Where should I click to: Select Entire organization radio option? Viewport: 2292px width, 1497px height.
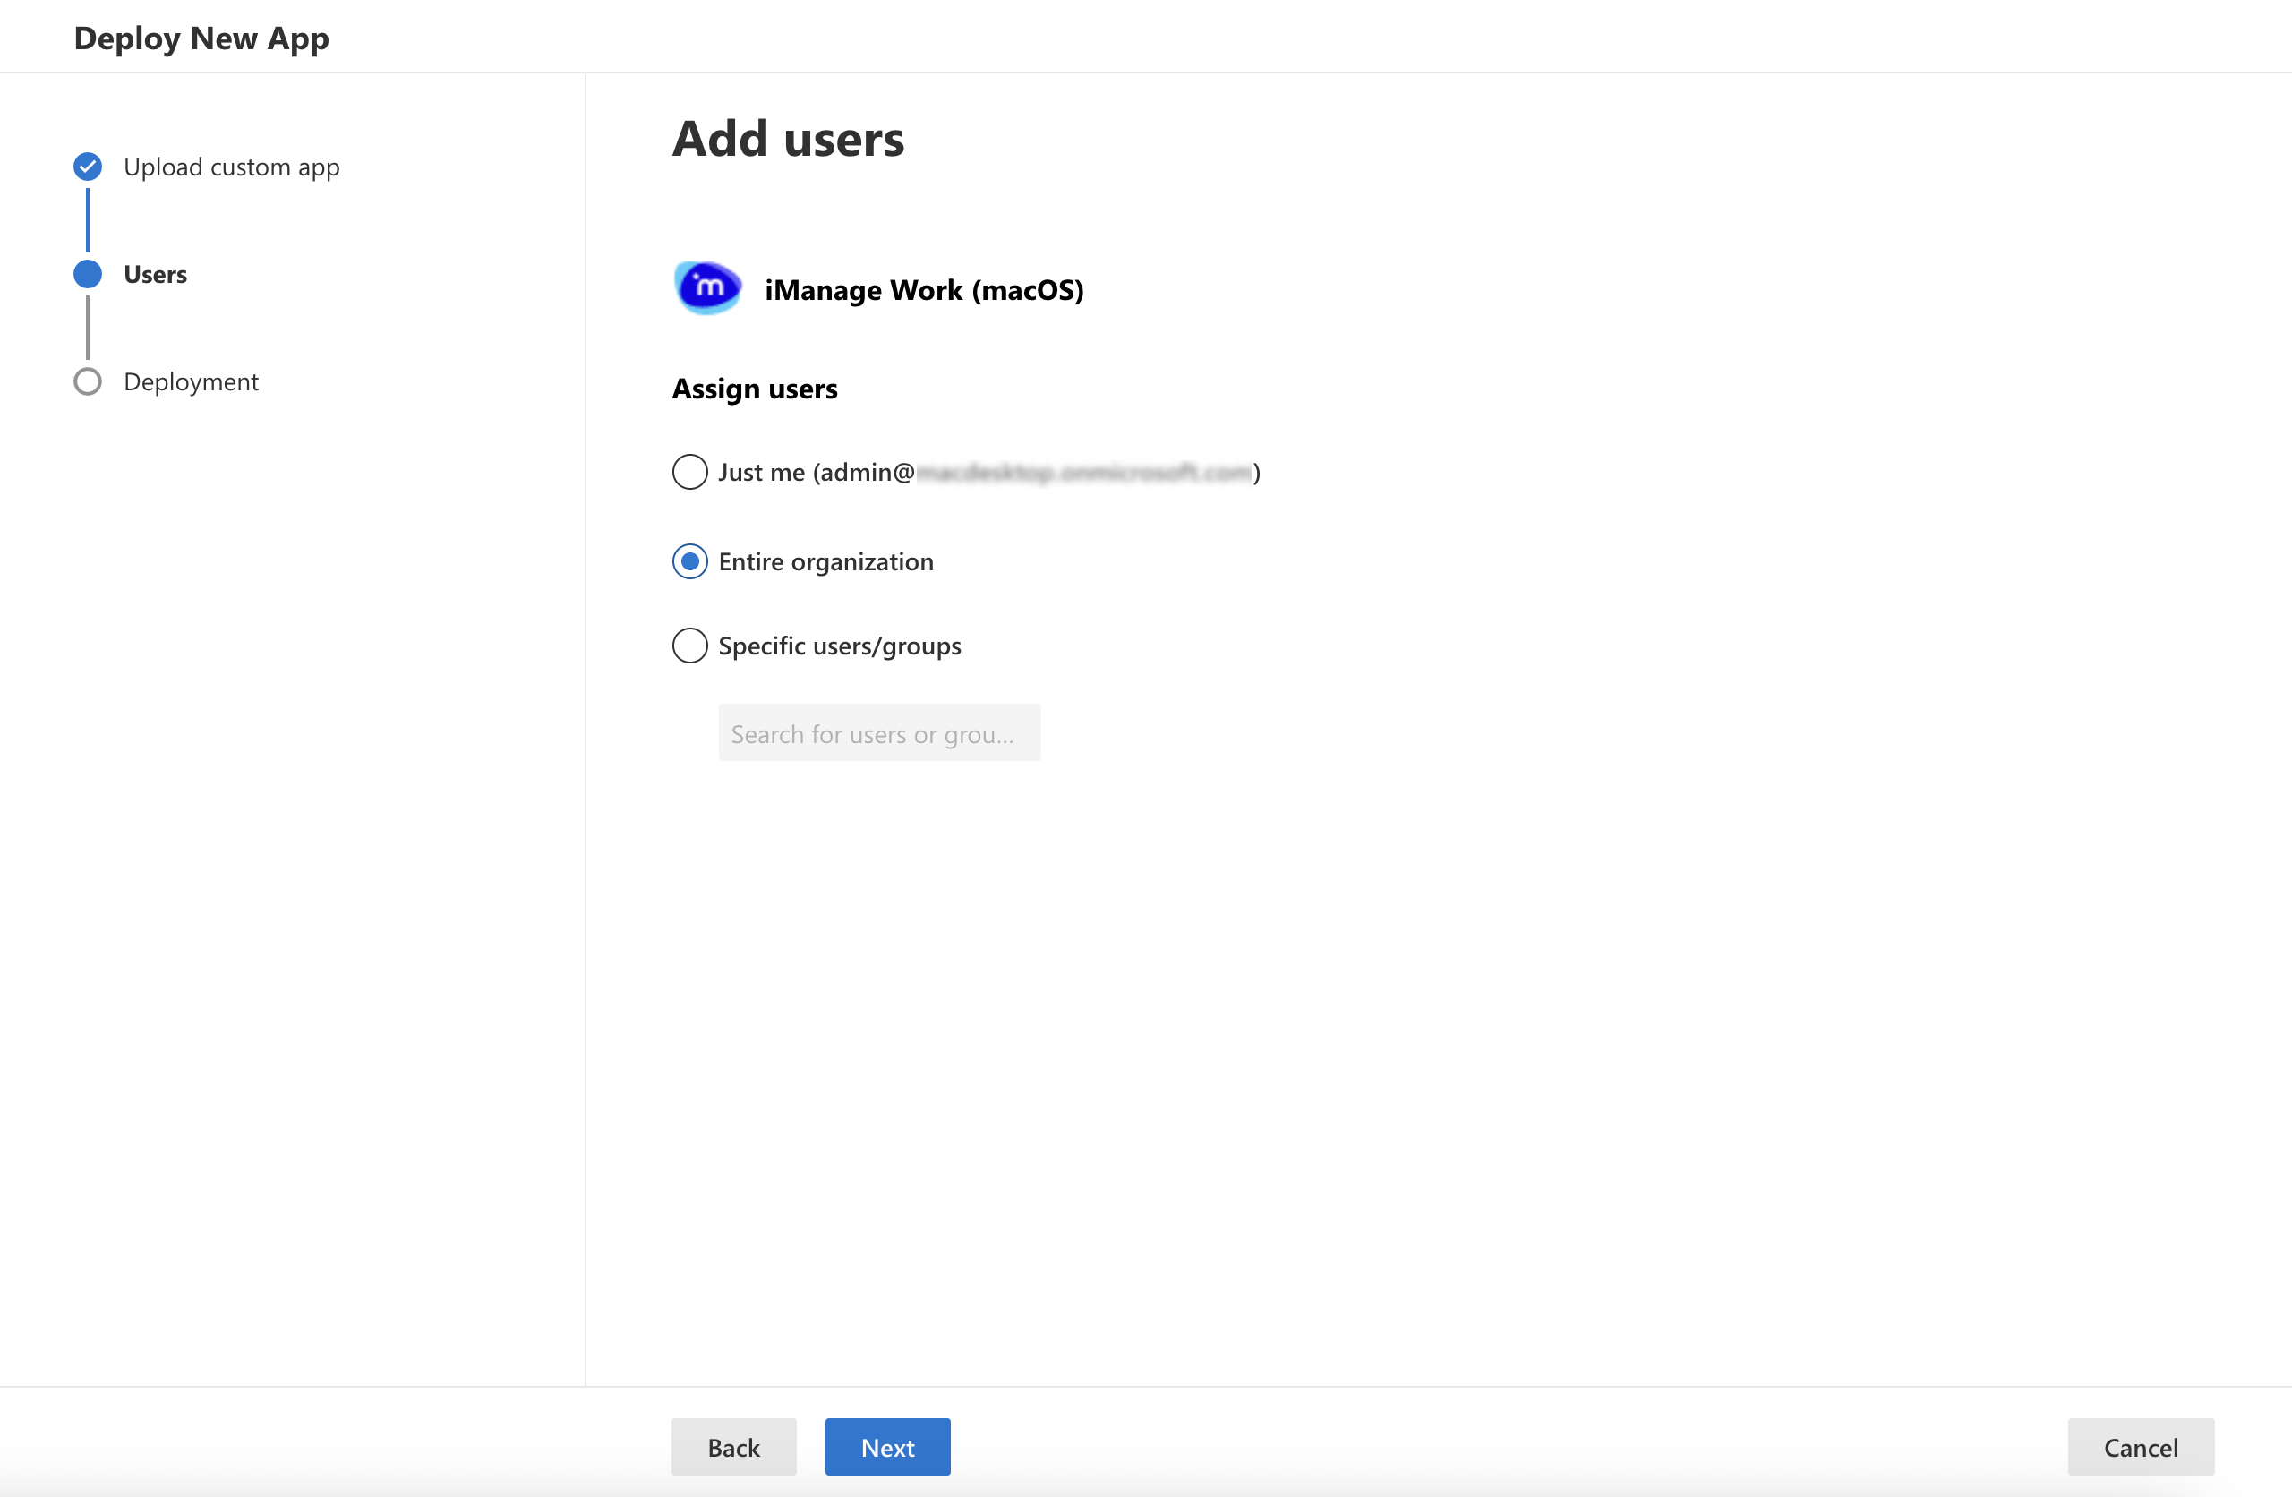pos(689,561)
